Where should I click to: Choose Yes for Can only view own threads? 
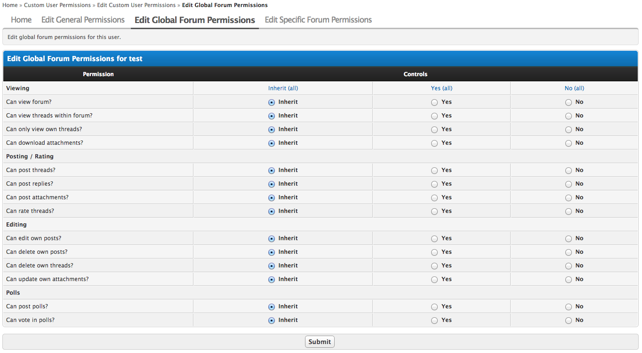click(434, 130)
